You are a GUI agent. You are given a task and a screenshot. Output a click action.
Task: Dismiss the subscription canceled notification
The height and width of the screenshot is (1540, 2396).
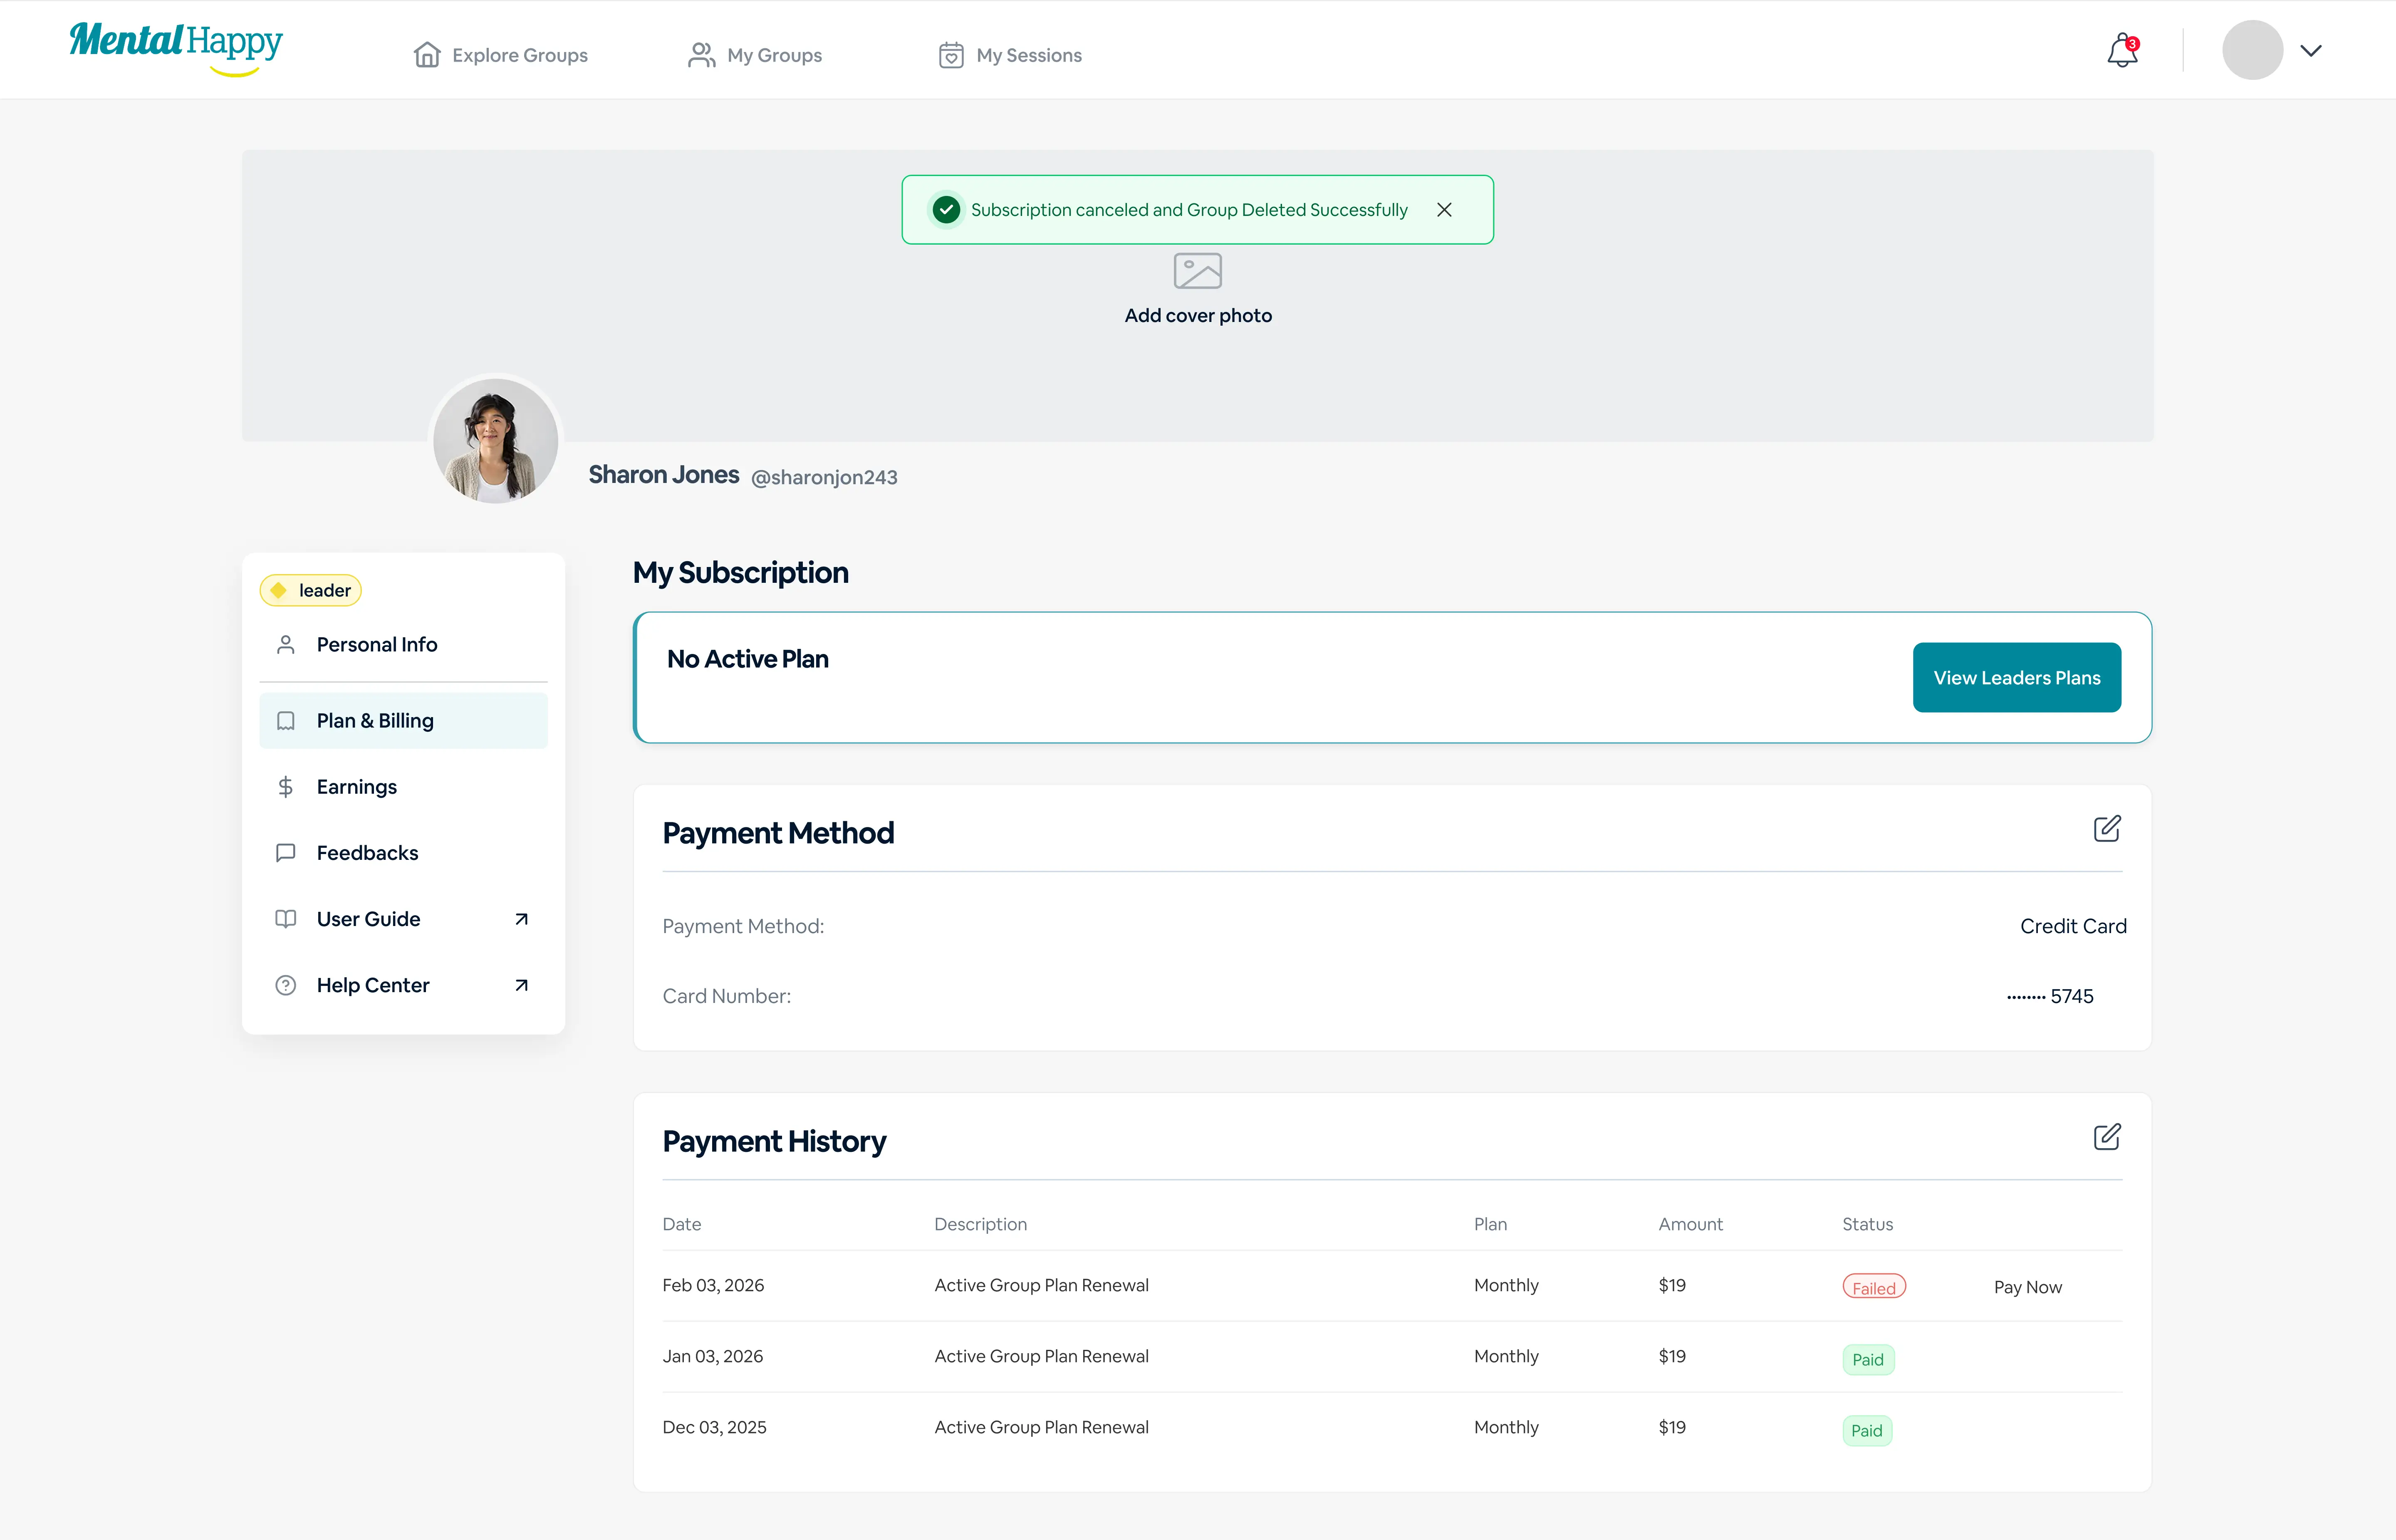click(1444, 210)
